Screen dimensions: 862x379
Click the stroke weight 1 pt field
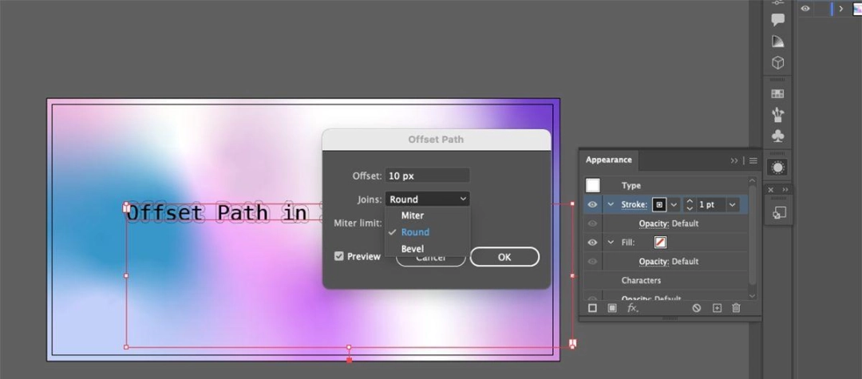[x=711, y=205]
